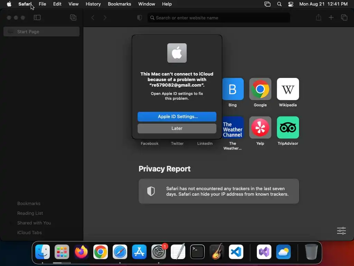Go forward to next page
Image resolution: width=354 pixels, height=266 pixels.
pos(105,18)
